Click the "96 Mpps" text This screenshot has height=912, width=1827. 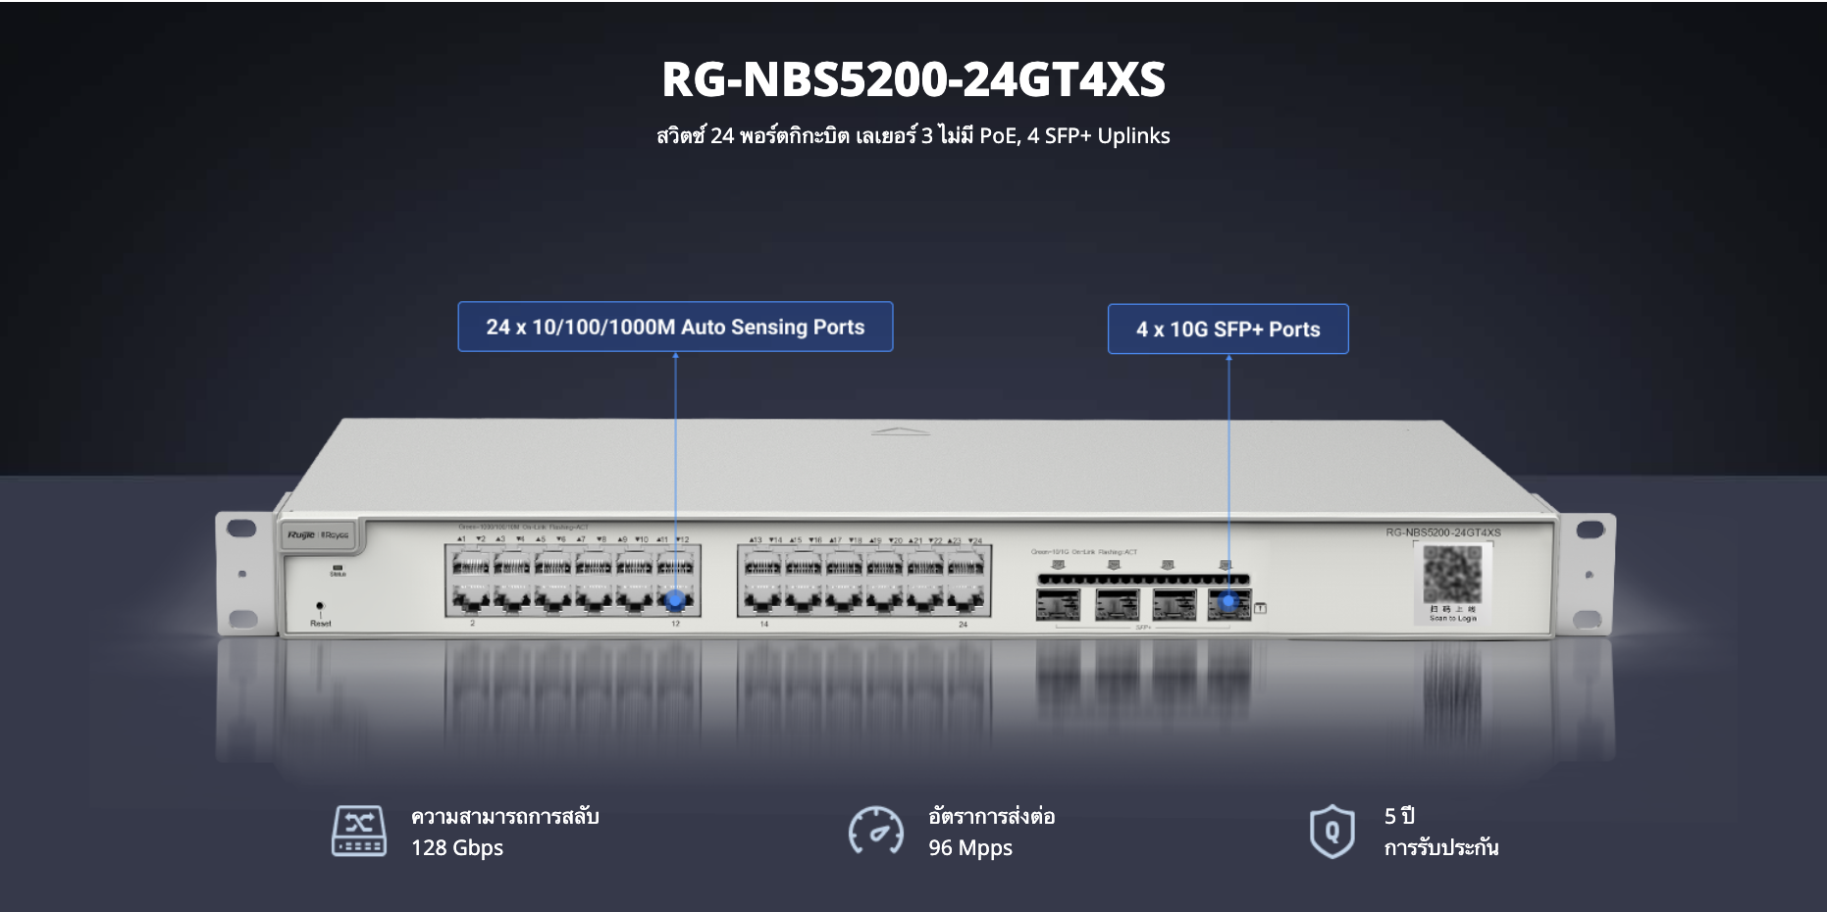[970, 848]
